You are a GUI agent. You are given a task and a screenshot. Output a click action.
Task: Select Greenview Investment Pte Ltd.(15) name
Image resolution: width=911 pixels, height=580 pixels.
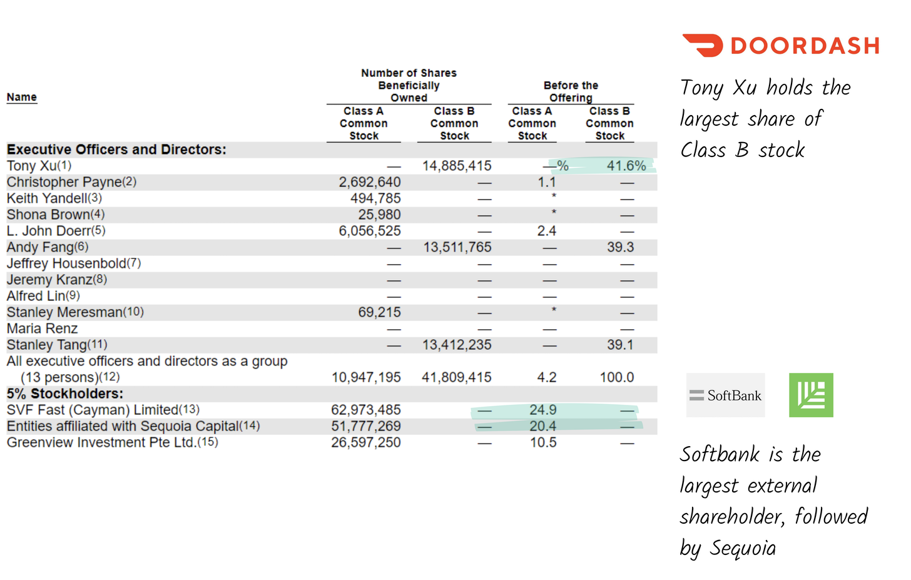point(113,442)
